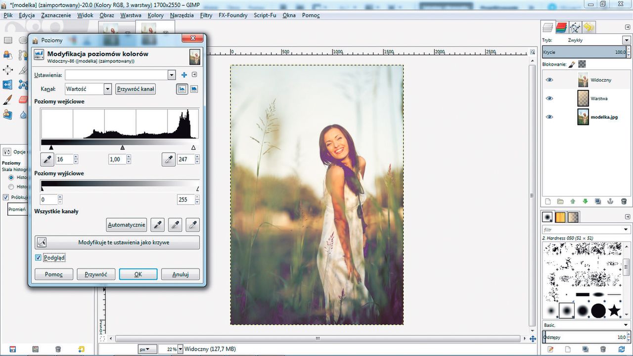Select the Move tool in toolbox

click(8, 69)
